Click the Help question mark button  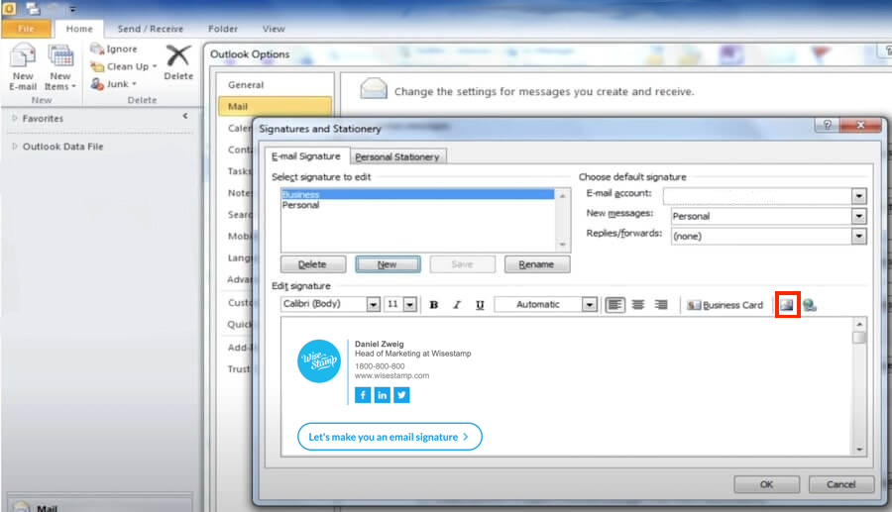pyautogui.click(x=828, y=125)
